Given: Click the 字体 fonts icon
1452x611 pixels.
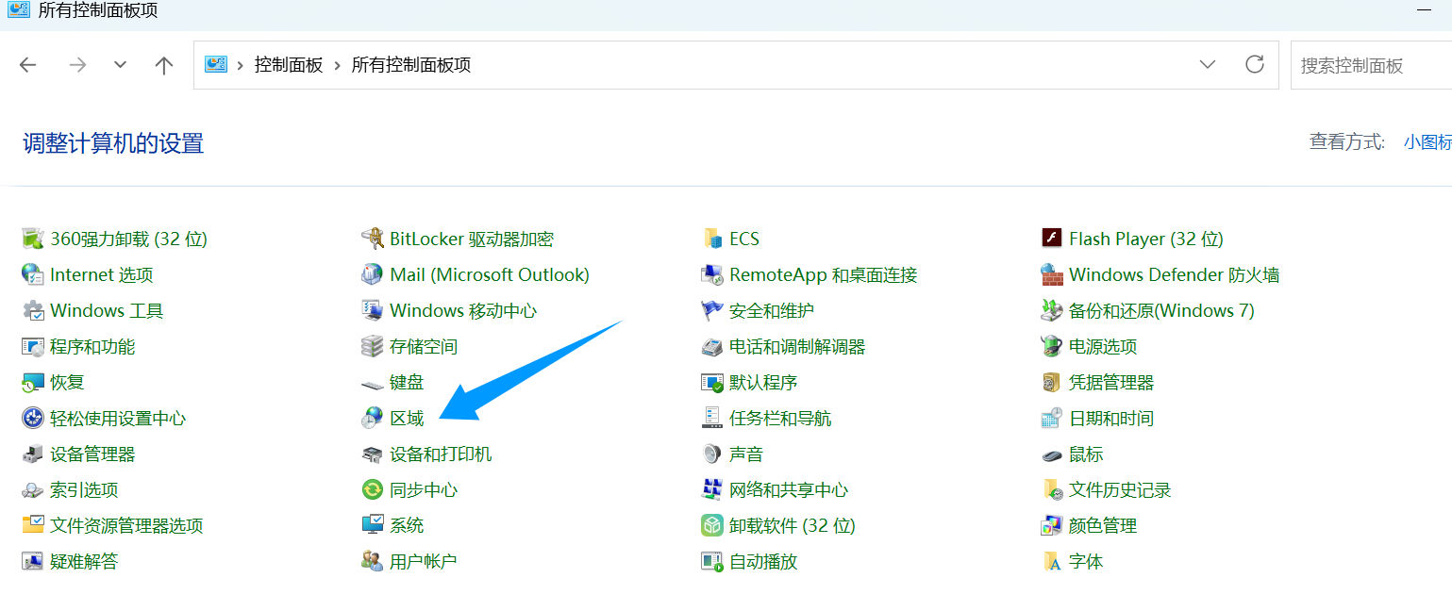Looking at the screenshot, I should [x=1052, y=561].
